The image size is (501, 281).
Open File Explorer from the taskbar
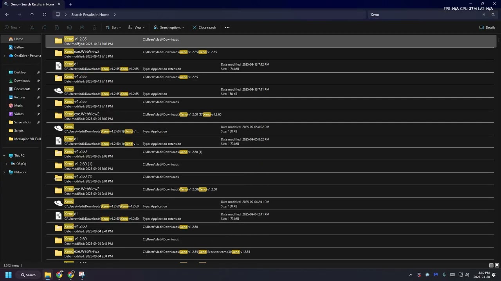(x=47, y=275)
